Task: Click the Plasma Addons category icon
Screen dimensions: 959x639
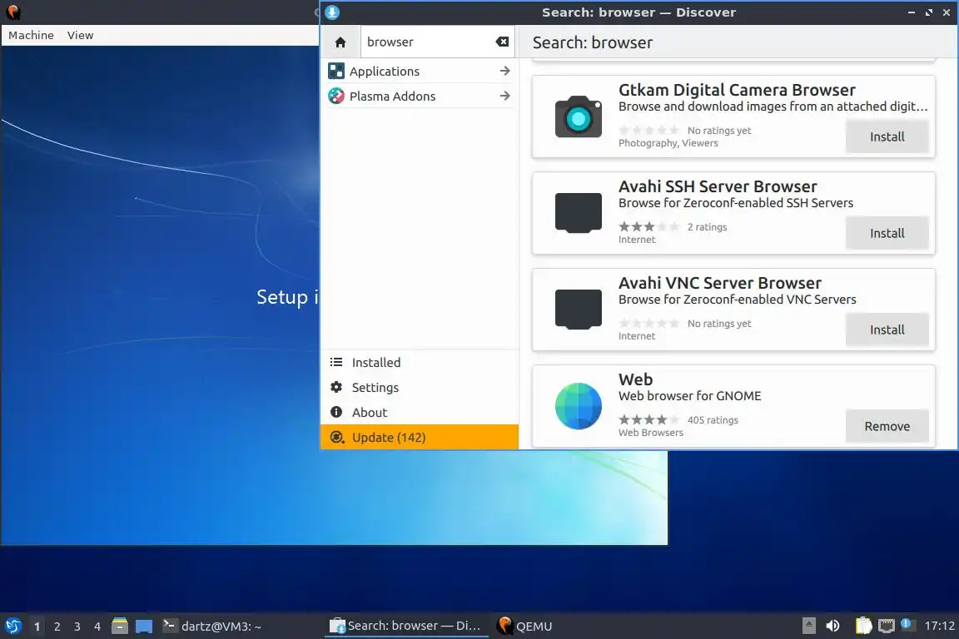Action: pos(335,96)
